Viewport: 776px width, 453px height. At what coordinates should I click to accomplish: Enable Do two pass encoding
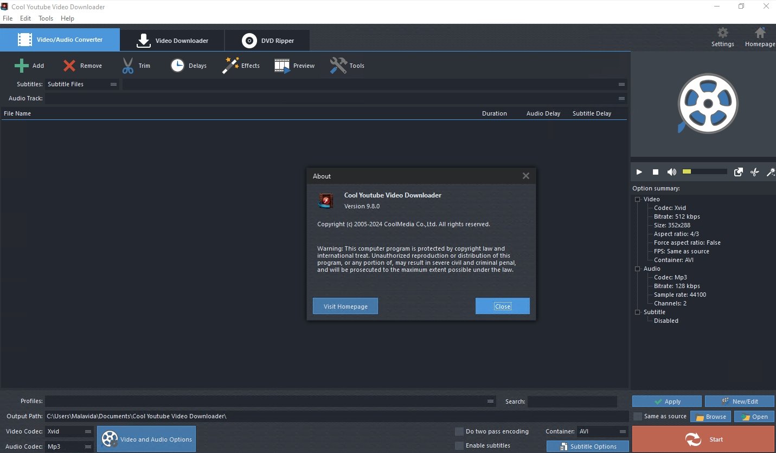pos(459,431)
